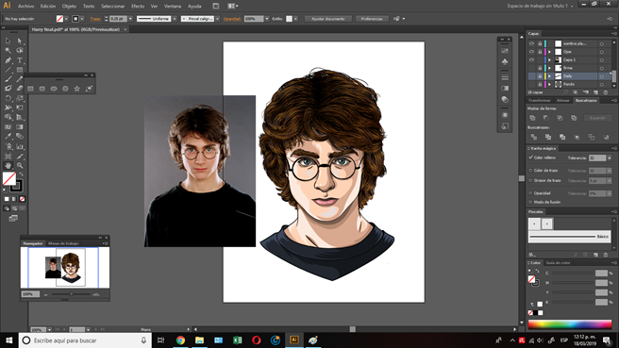Select the Eraser tool
The height and width of the screenshot is (348, 619).
coord(20,89)
